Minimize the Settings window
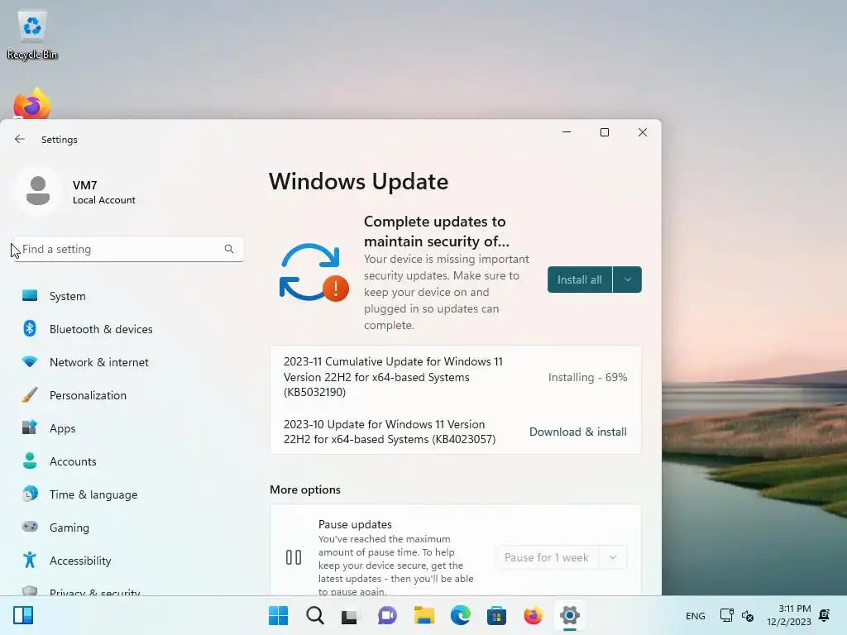The height and width of the screenshot is (635, 847). 567,132
